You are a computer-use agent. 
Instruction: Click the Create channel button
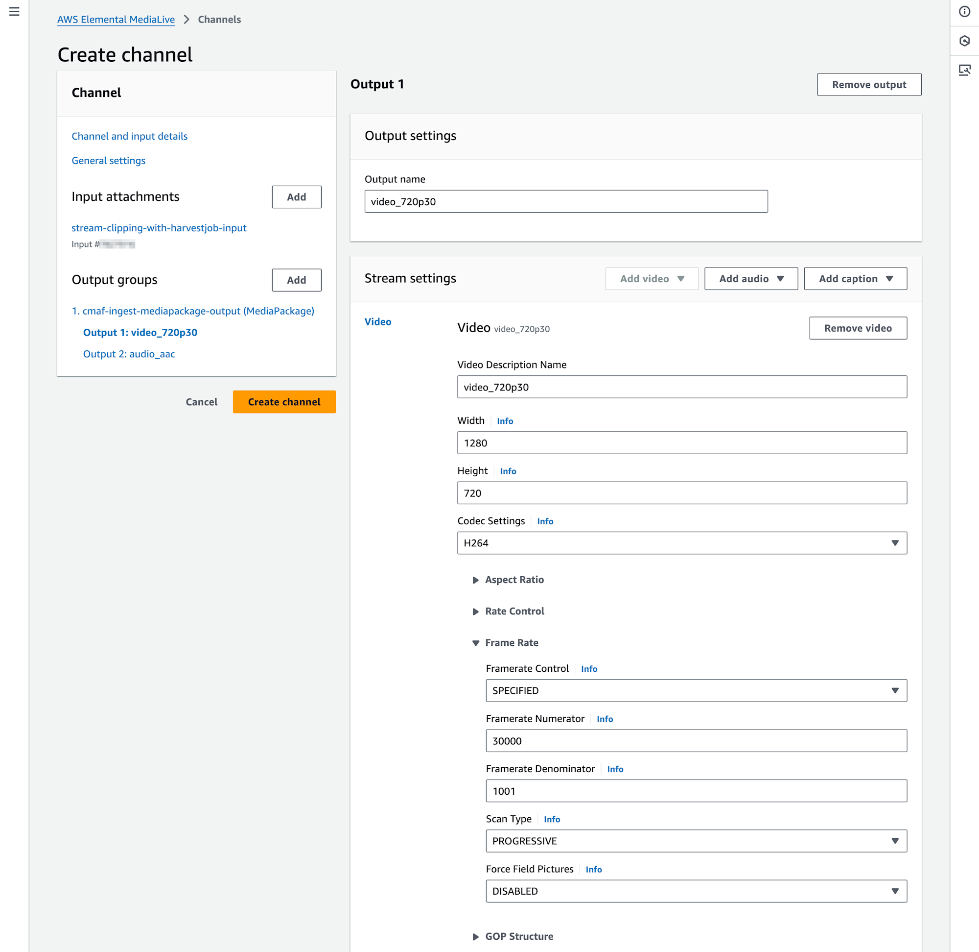point(284,402)
